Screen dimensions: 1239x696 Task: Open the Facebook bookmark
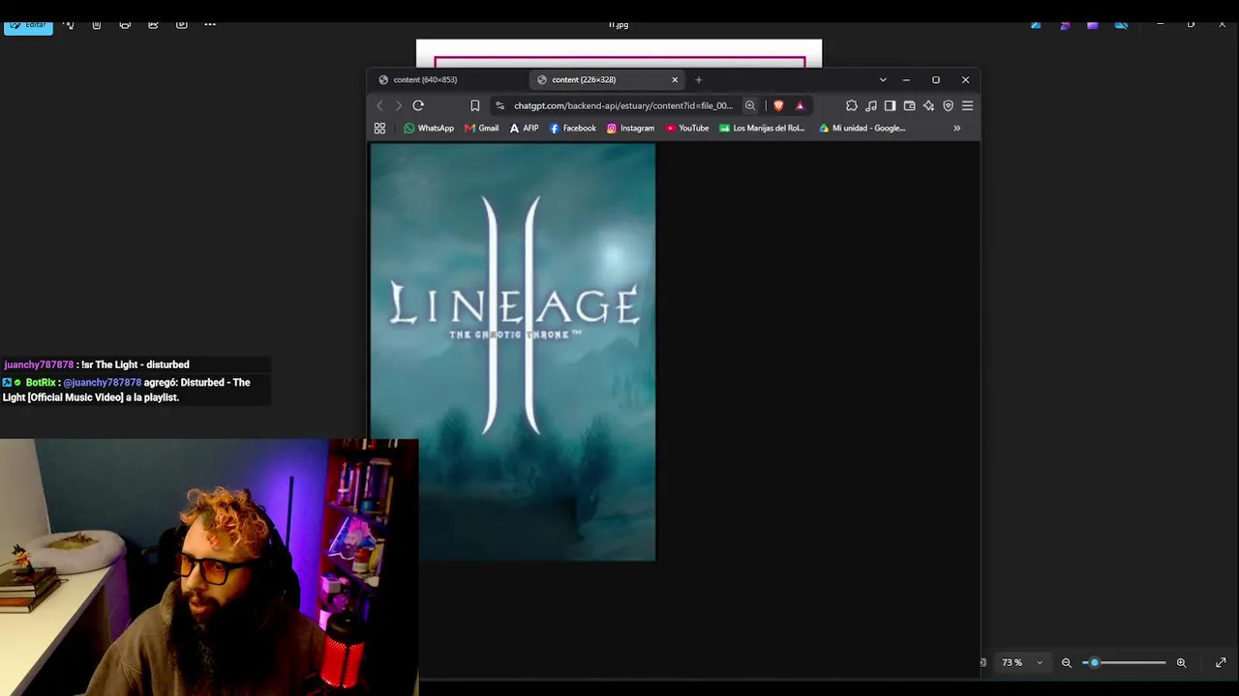click(x=573, y=128)
